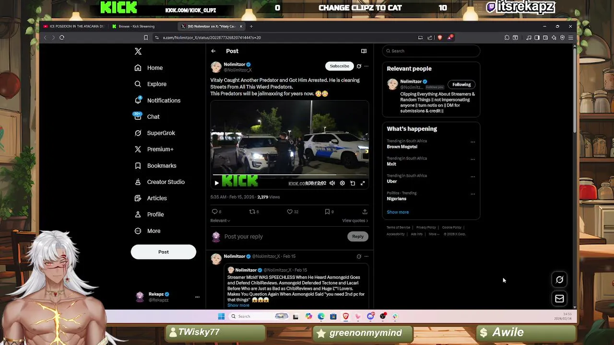Open SuperGrok from the sidebar

pyautogui.click(x=154, y=133)
